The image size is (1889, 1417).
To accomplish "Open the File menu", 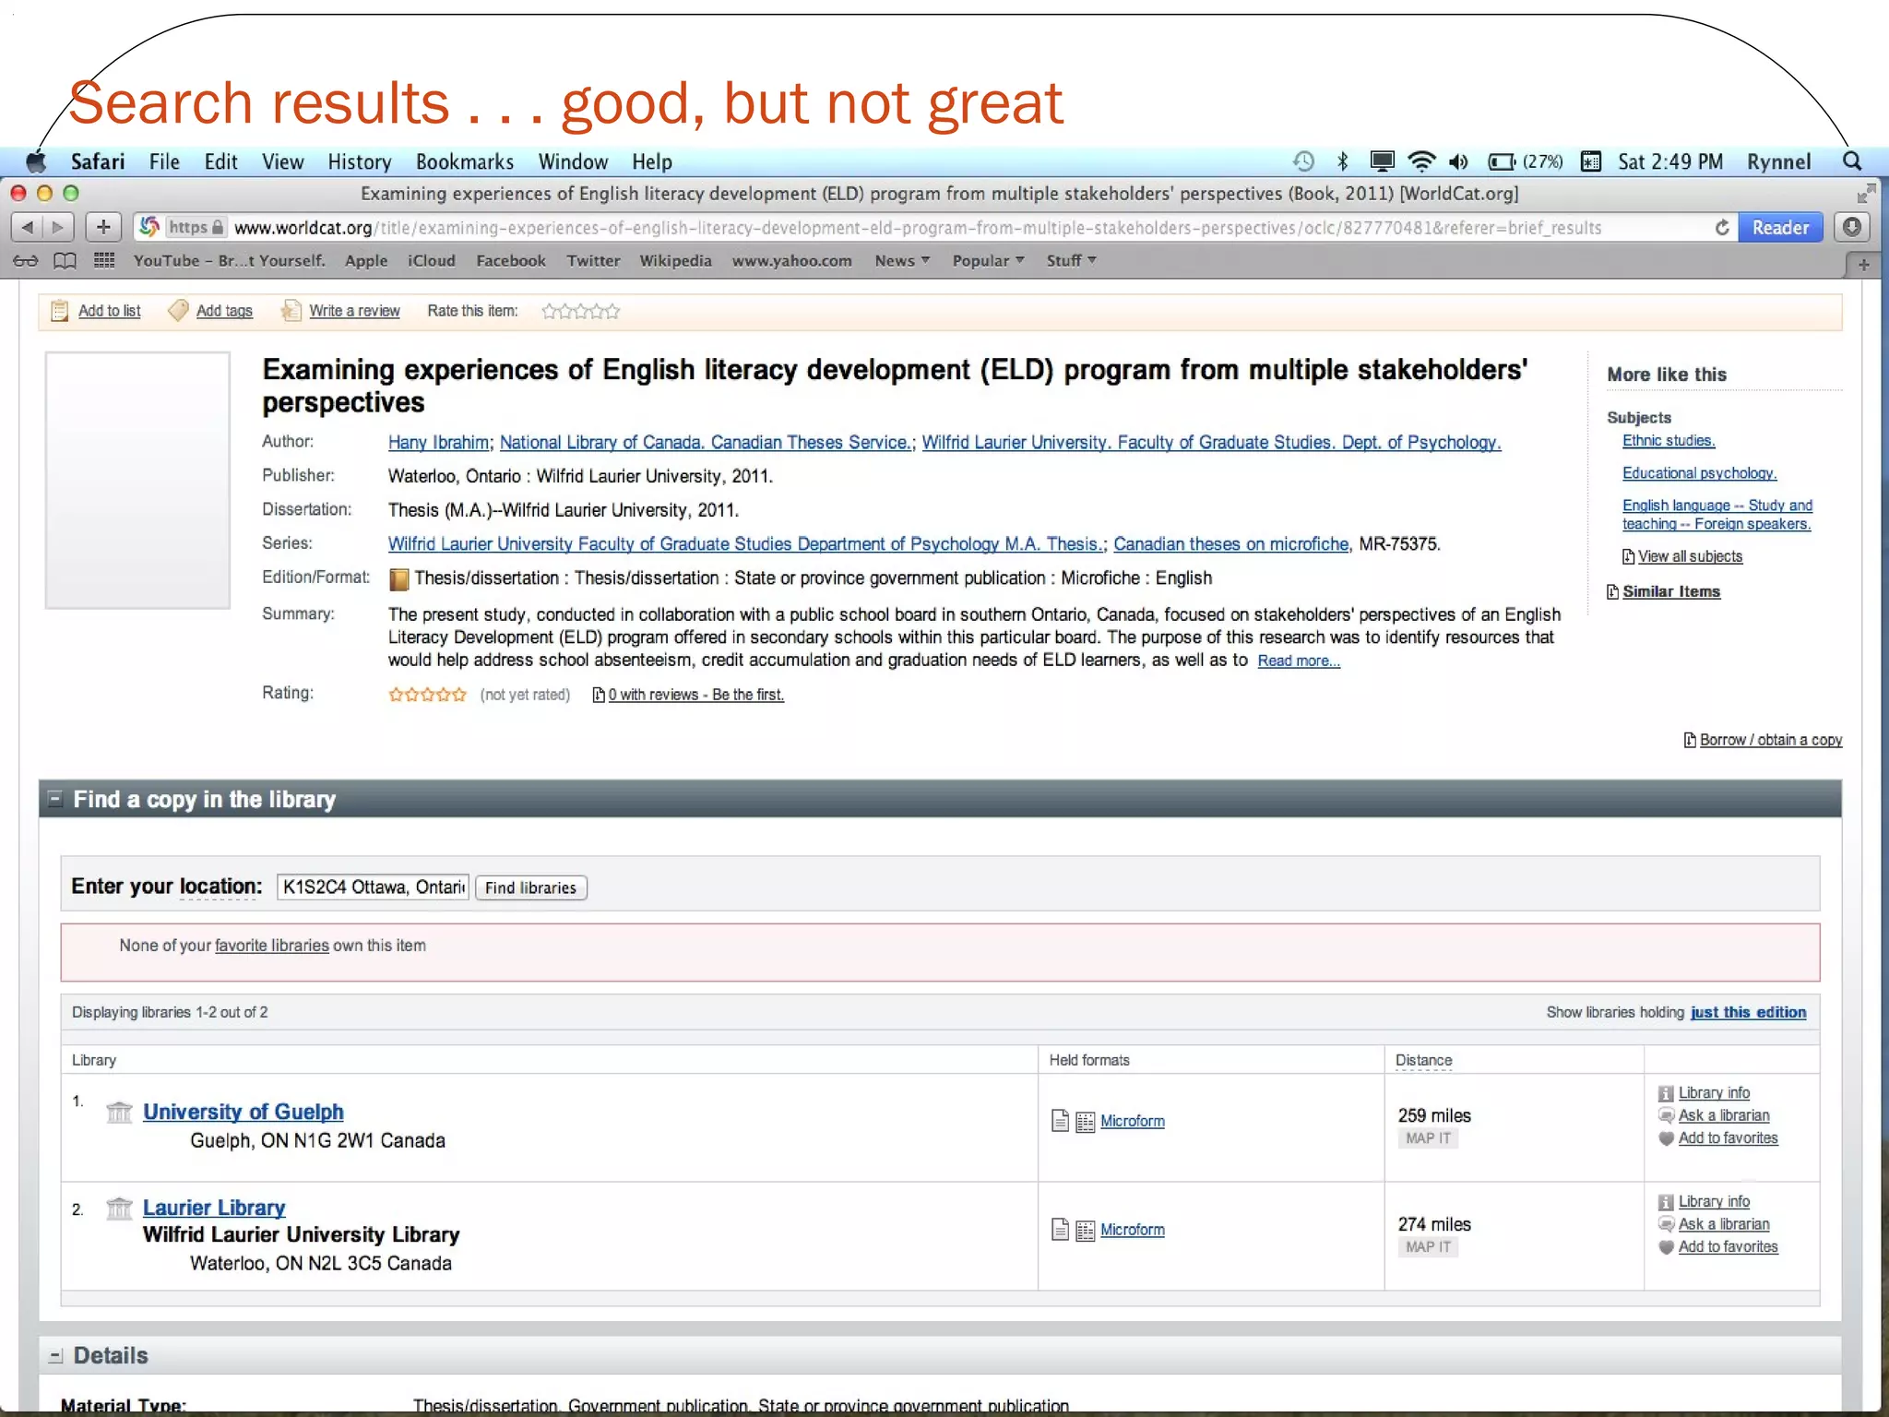I will pyautogui.click(x=164, y=161).
